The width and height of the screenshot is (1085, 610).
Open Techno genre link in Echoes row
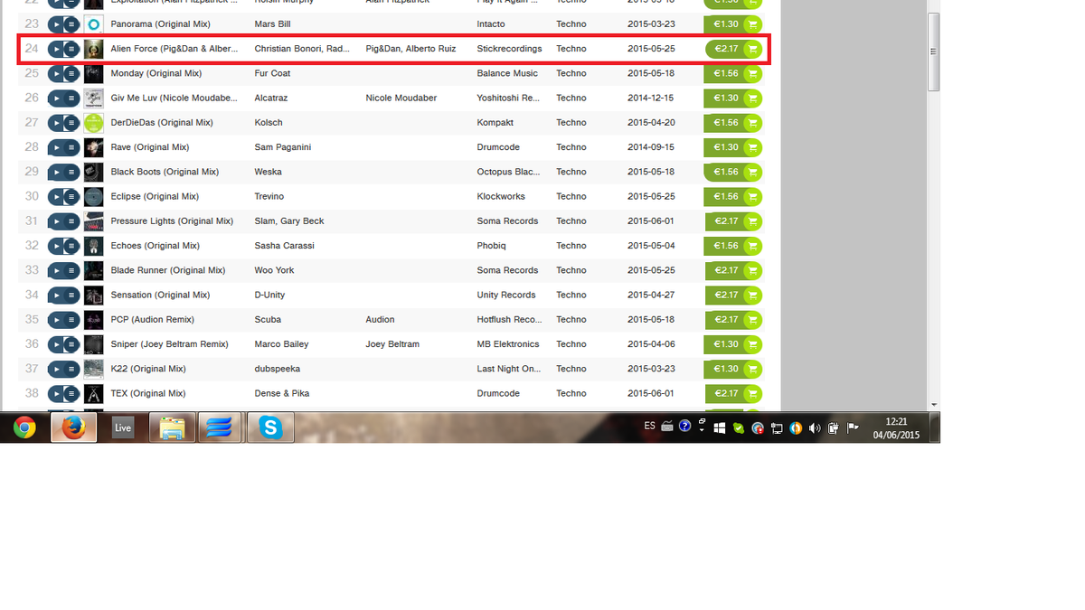tap(571, 246)
